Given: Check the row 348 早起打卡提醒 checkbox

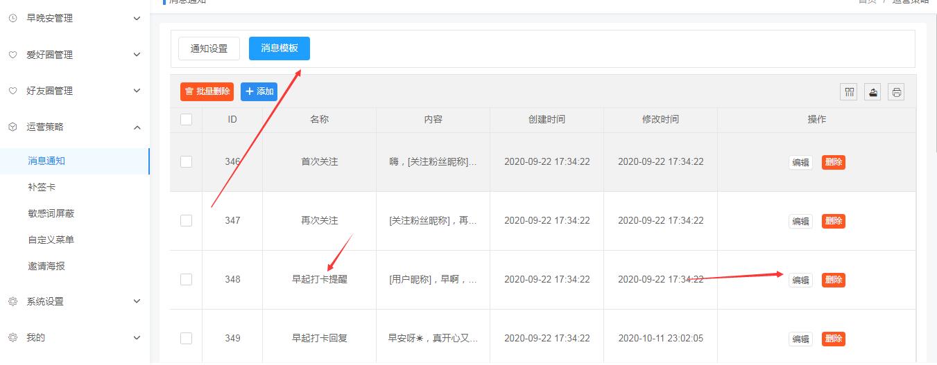Looking at the screenshot, I should (186, 279).
